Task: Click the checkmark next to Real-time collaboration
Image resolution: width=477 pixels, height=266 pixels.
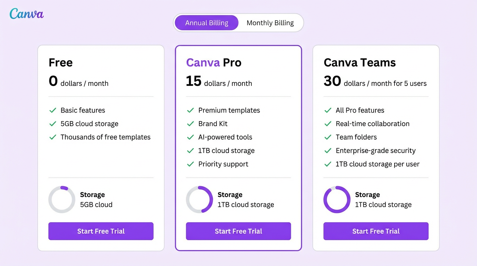Action: pos(328,124)
